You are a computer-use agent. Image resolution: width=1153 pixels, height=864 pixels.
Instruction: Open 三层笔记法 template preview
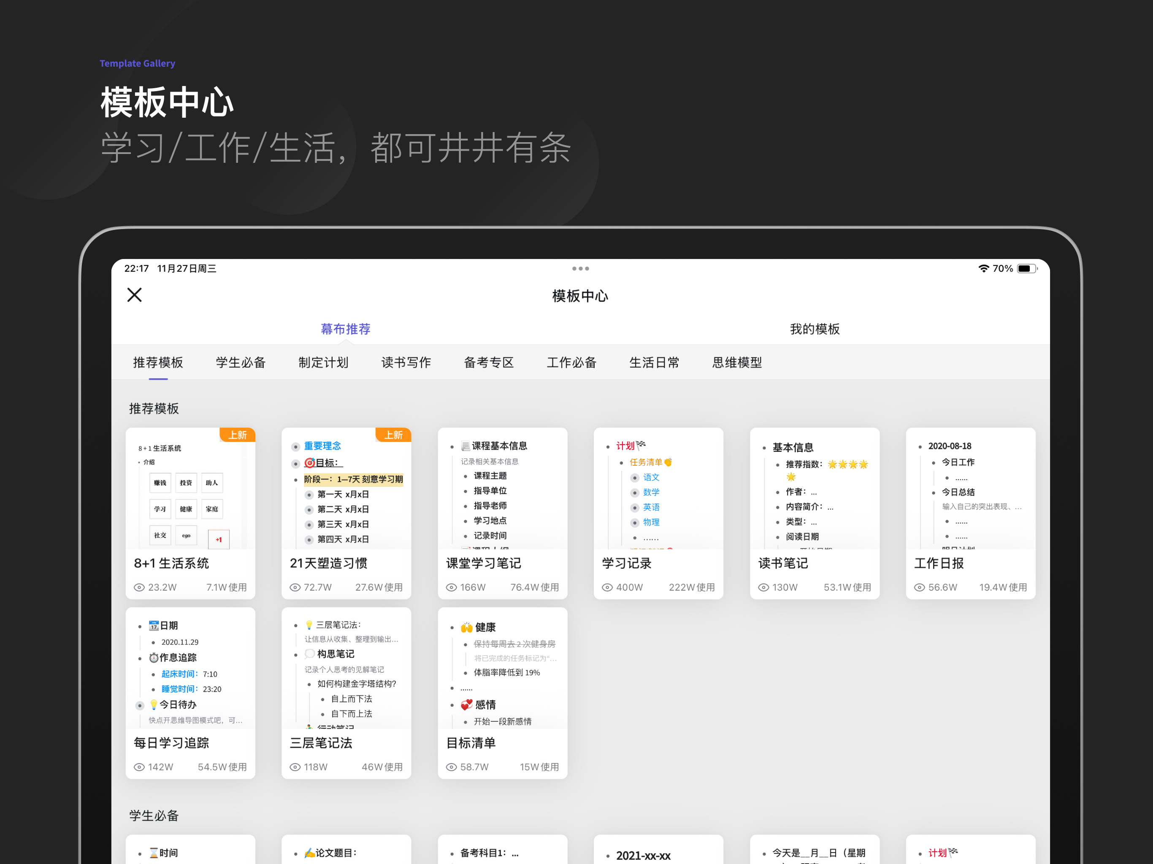(x=346, y=668)
